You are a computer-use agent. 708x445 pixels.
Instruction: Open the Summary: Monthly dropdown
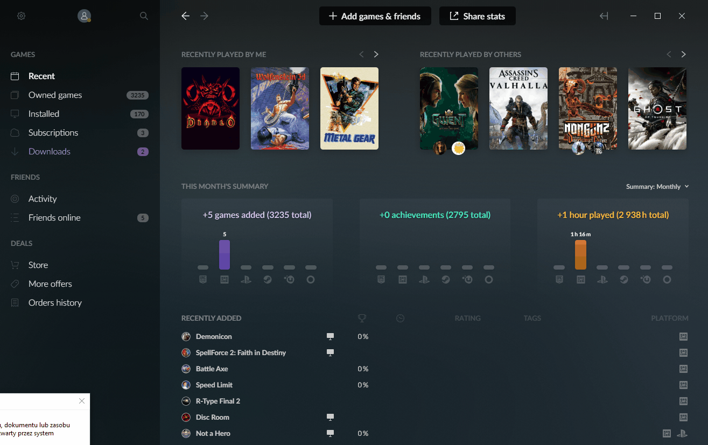657,187
